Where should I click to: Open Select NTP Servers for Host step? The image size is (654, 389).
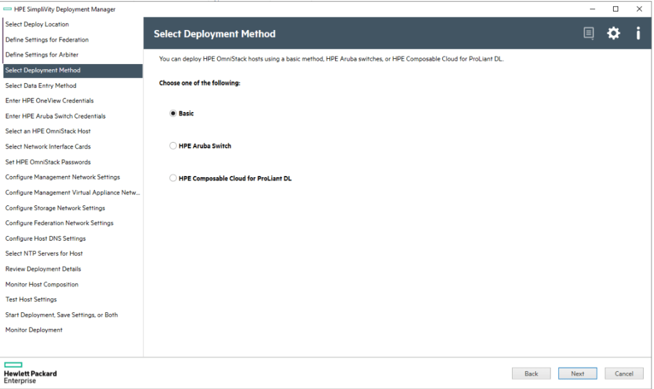click(44, 253)
